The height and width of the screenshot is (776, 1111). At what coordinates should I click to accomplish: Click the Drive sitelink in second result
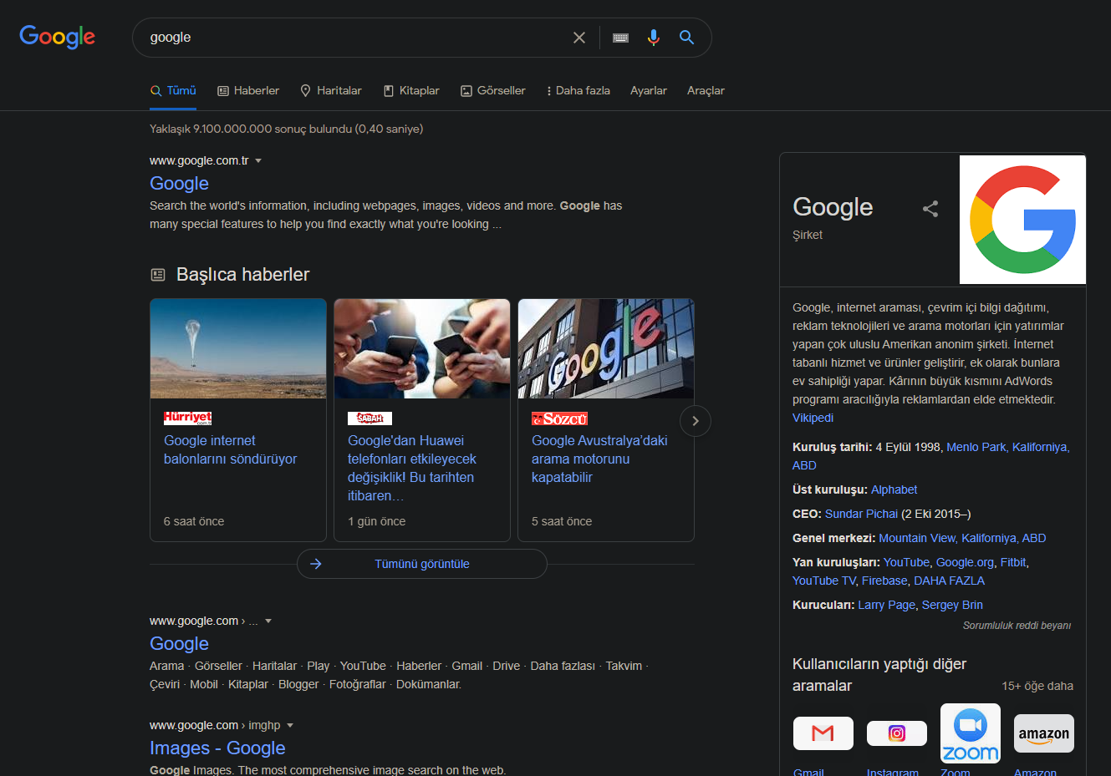pyautogui.click(x=506, y=666)
